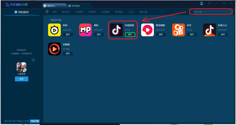236x125 pixels.
Task: Run the 西瓜视频 app
Action: pyautogui.click(x=161, y=34)
